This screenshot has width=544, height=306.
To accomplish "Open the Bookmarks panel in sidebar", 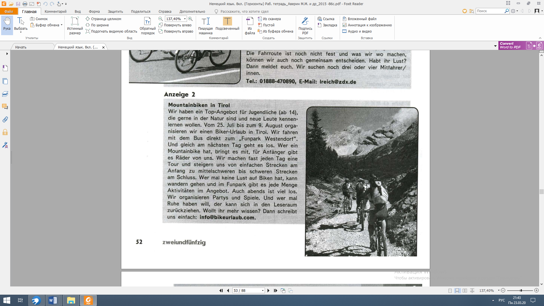I will (5, 68).
